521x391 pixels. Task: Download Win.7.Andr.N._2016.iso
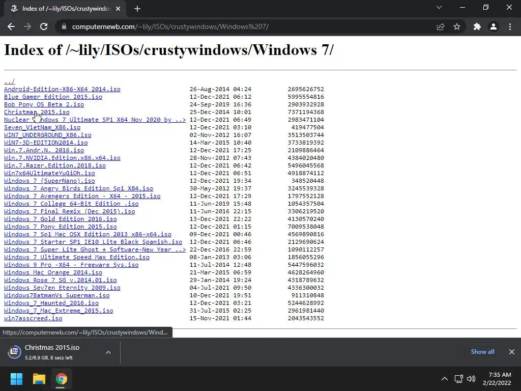44,150
